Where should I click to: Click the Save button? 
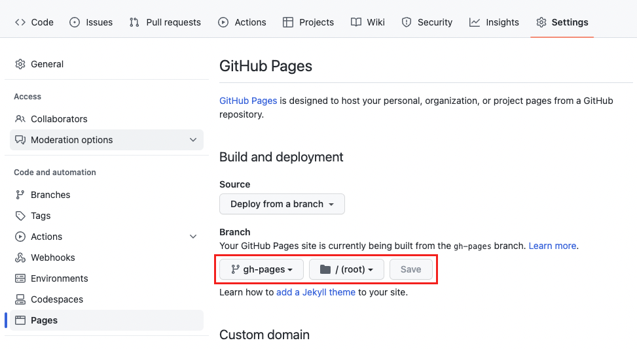tap(411, 269)
